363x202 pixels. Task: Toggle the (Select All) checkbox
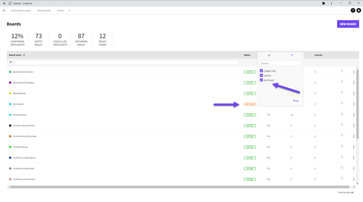261,71
